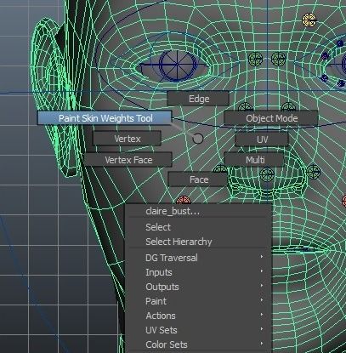Image resolution: width=346 pixels, height=353 pixels.
Task: Choose Select Hierarchy option
Action: 198,242
